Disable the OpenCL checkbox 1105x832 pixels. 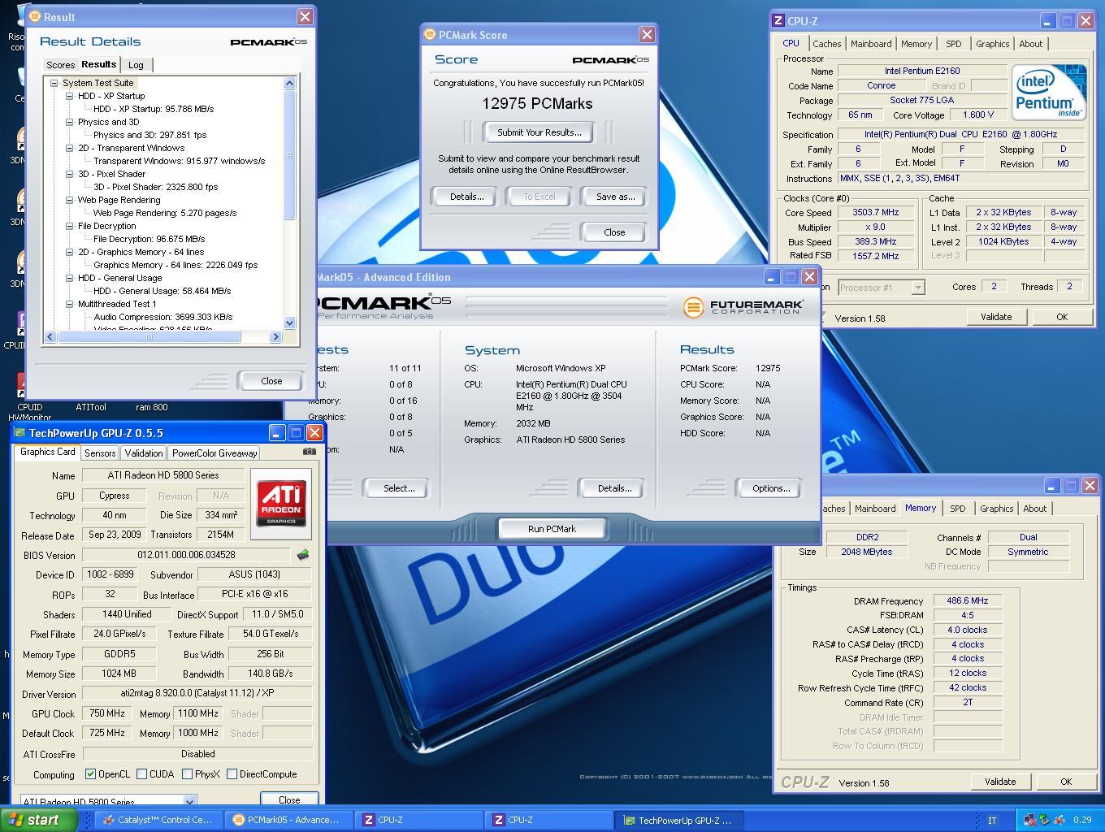click(90, 774)
